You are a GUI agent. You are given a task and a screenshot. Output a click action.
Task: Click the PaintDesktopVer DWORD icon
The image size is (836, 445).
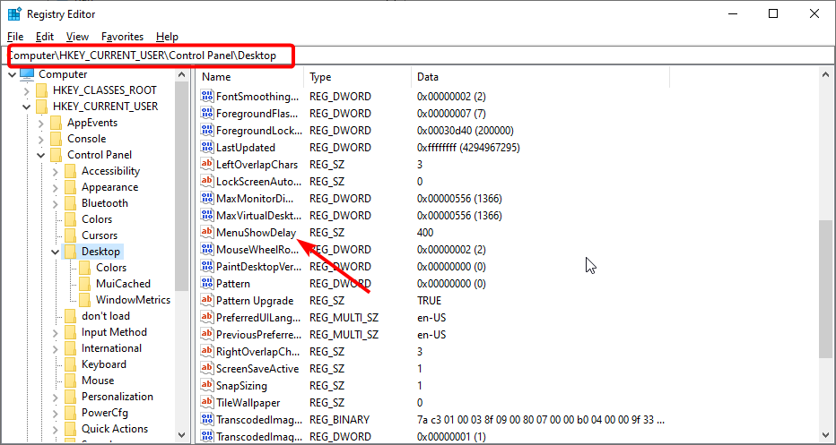207,267
